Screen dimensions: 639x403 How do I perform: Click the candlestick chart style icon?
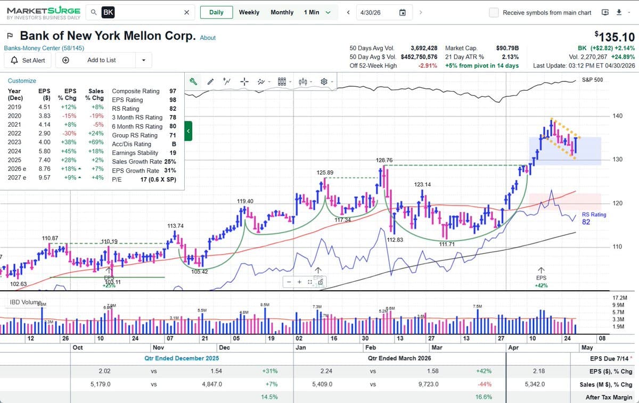click(302, 81)
